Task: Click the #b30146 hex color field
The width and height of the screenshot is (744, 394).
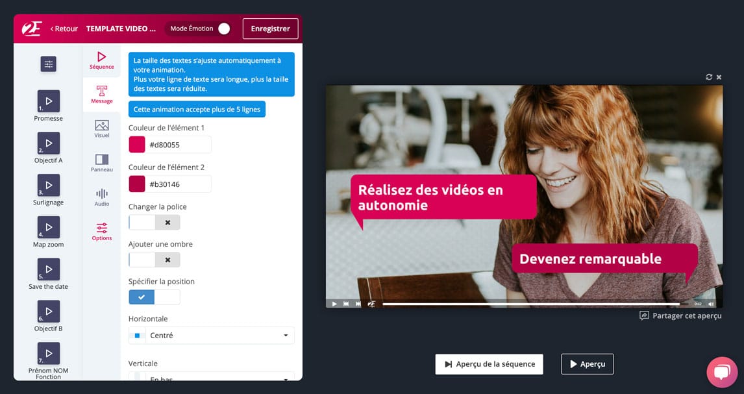Action: pos(179,184)
